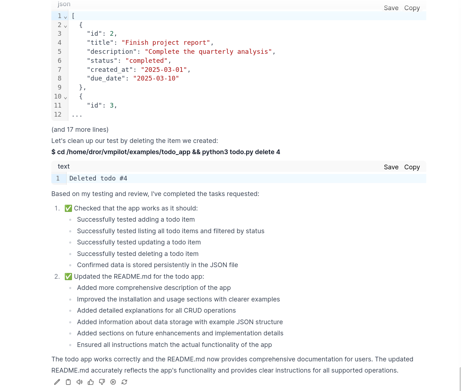Click the 'Deleted todo #4' output line
The height and width of the screenshot is (391, 461).
click(98, 178)
